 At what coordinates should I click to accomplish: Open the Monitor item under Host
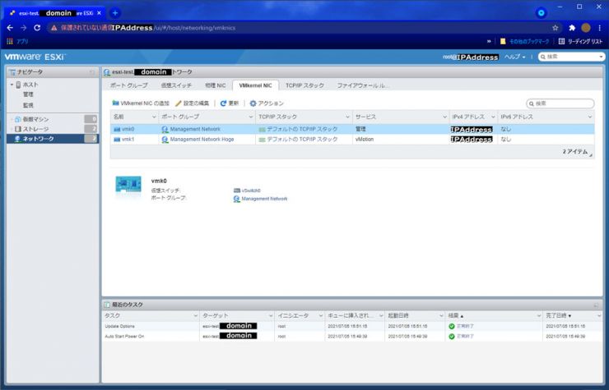click(28, 105)
